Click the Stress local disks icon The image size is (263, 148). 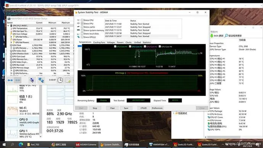[79, 33]
